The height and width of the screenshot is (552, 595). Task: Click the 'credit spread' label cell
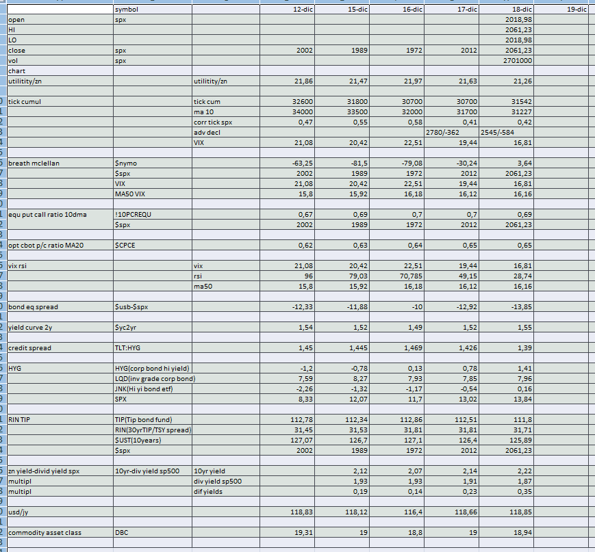pos(60,348)
